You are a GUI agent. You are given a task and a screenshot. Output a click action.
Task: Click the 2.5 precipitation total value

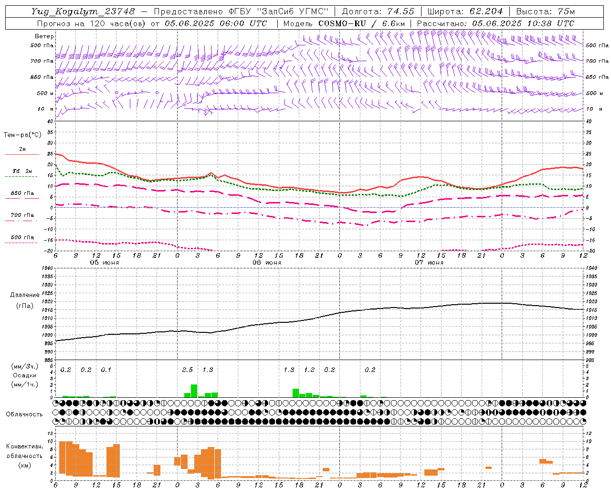pyautogui.click(x=188, y=370)
